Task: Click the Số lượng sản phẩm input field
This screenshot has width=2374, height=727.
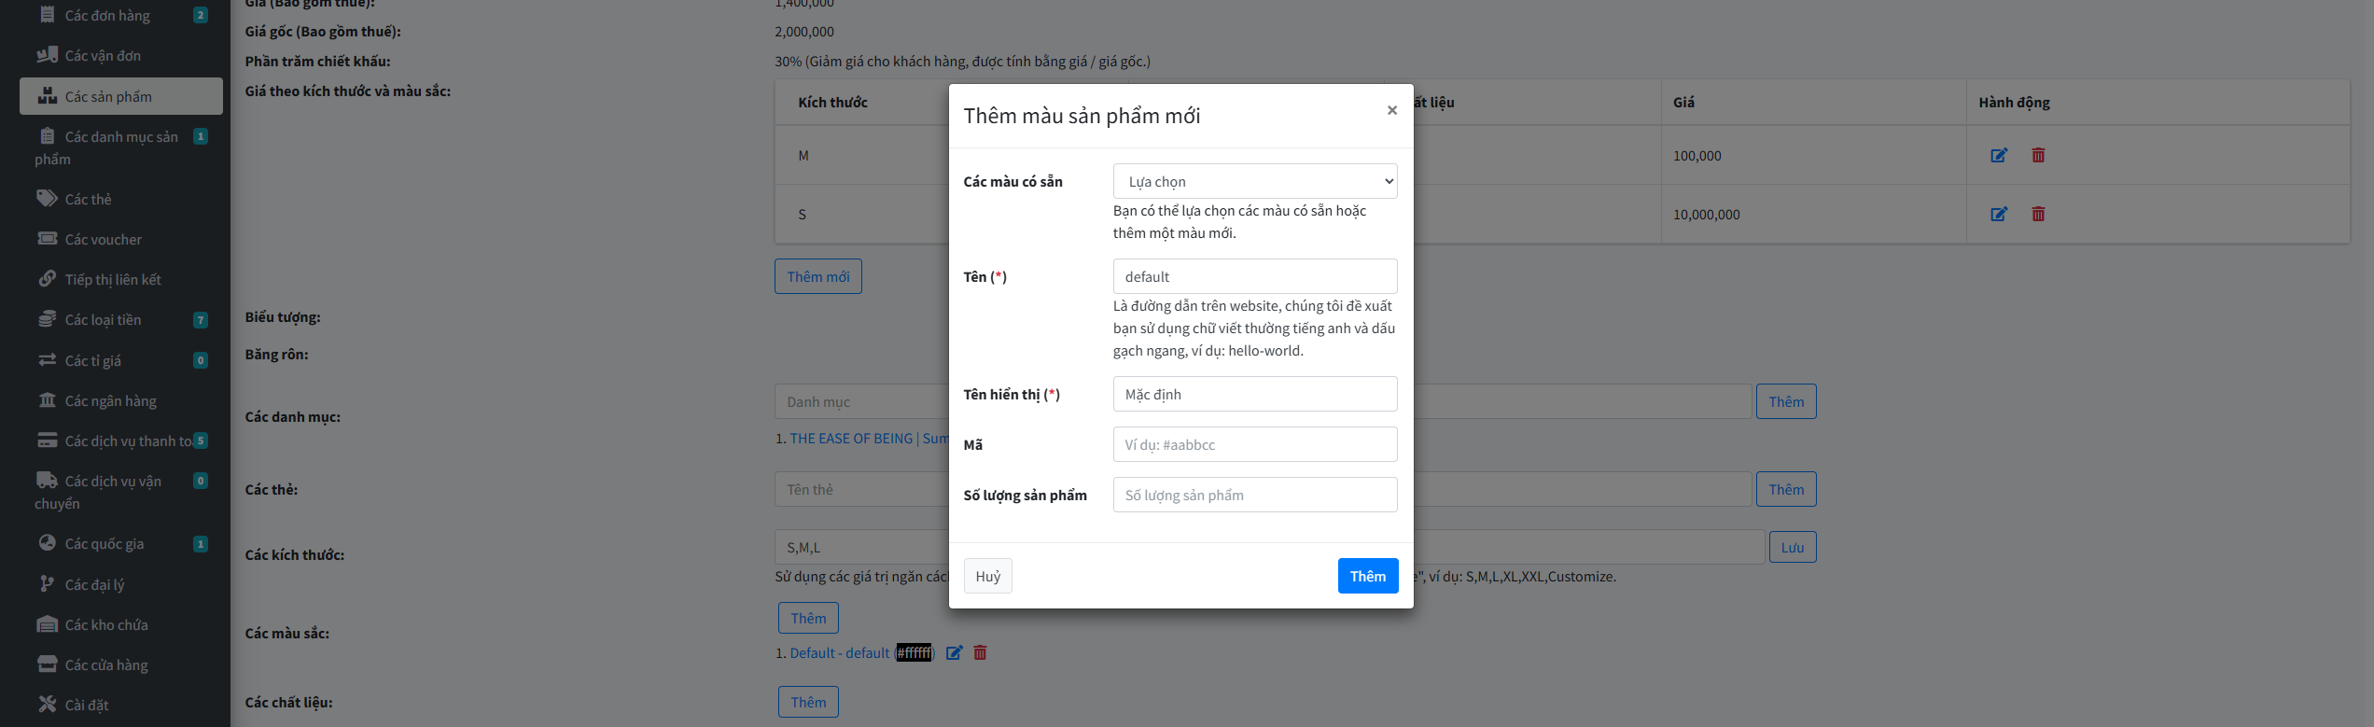Action: pyautogui.click(x=1254, y=496)
